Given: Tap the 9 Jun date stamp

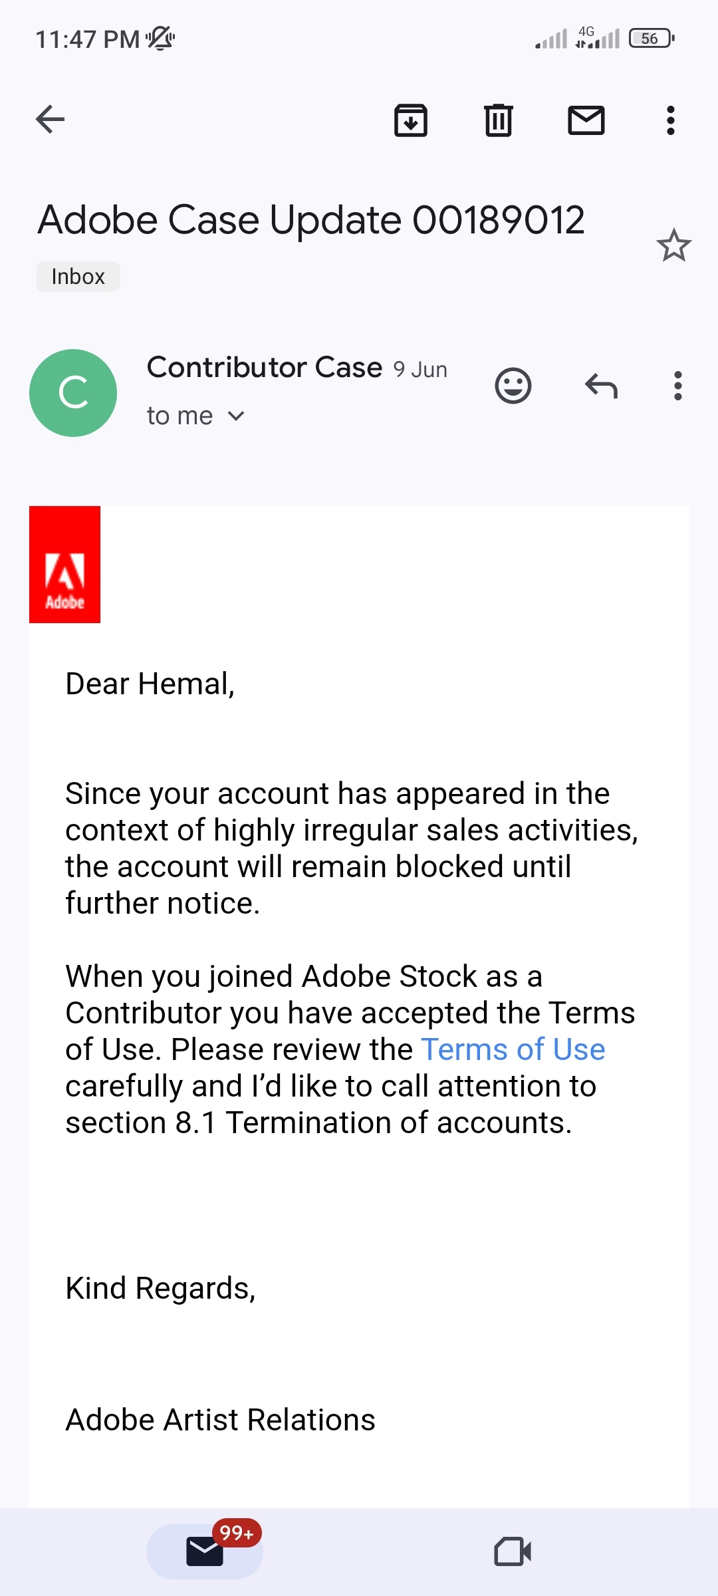Looking at the screenshot, I should 420,370.
